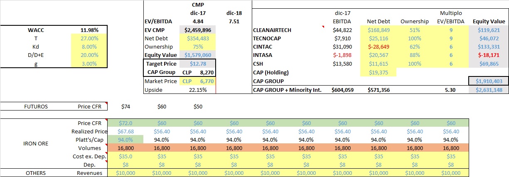Select the growth rate g cell 3.00%
This screenshot has width=509, height=177.
[x=89, y=64]
